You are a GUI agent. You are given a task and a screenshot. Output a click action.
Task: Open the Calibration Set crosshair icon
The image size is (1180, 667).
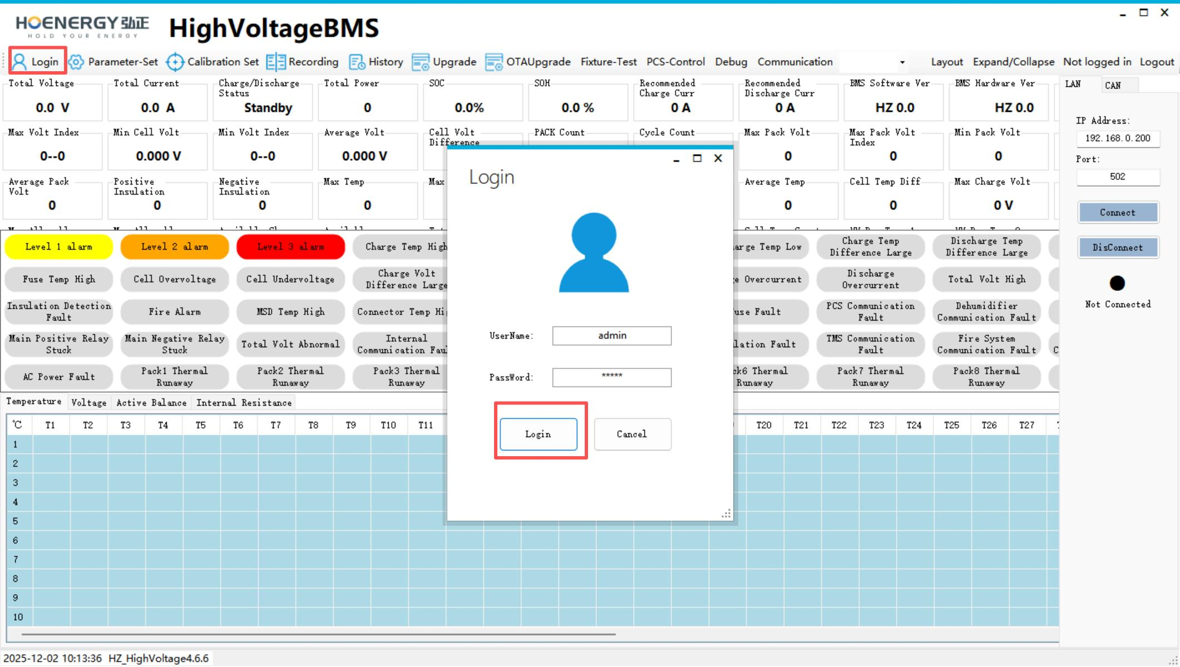[175, 62]
